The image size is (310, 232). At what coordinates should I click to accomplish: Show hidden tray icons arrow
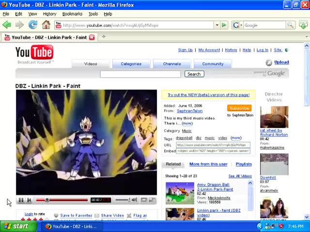[x=260, y=226]
